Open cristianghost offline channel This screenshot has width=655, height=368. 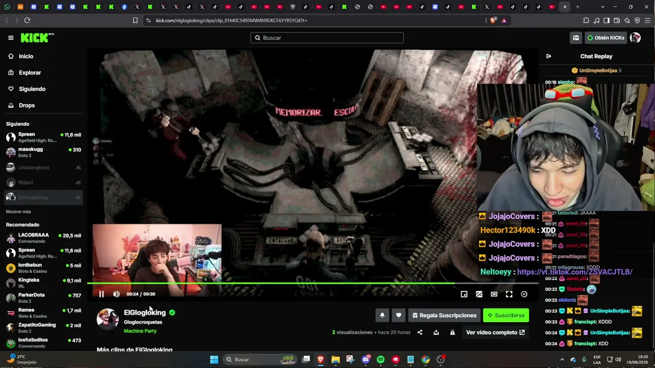(43, 168)
